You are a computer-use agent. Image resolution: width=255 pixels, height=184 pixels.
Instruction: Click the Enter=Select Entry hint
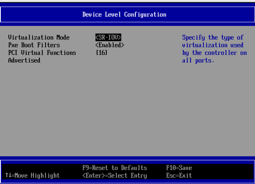coord(114,175)
